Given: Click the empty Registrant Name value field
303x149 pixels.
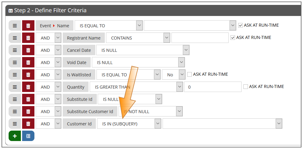Looking at the screenshot, I should (200, 38).
